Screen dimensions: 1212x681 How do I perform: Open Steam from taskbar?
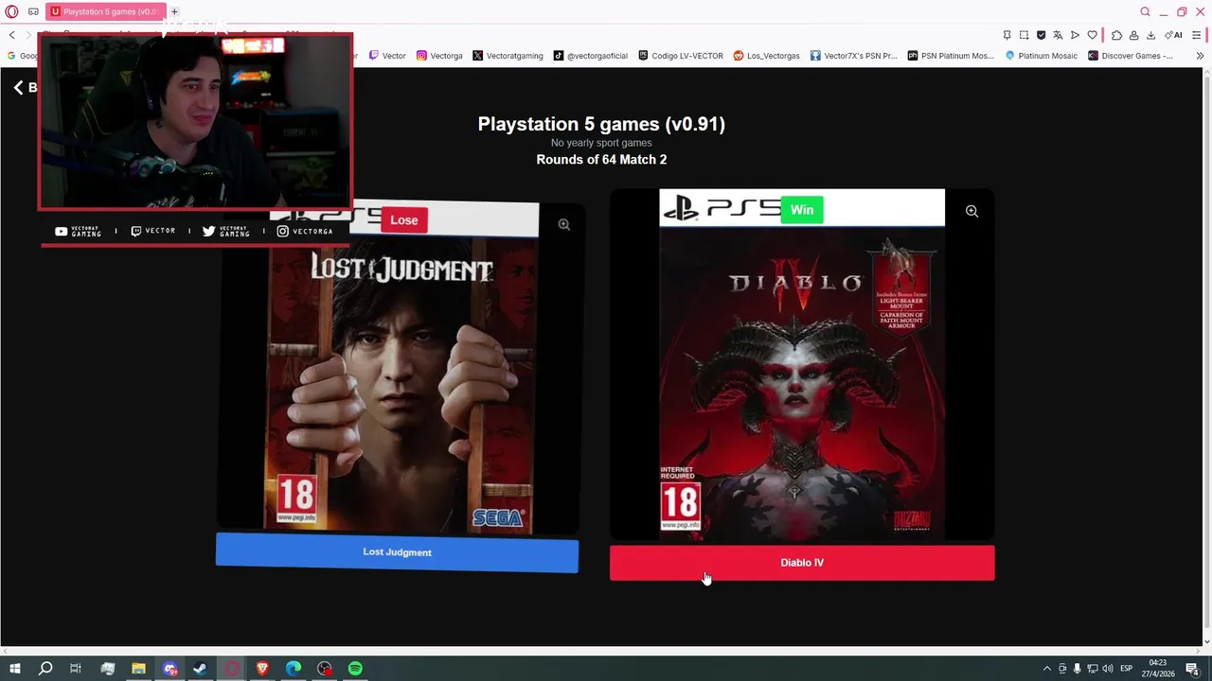[200, 669]
